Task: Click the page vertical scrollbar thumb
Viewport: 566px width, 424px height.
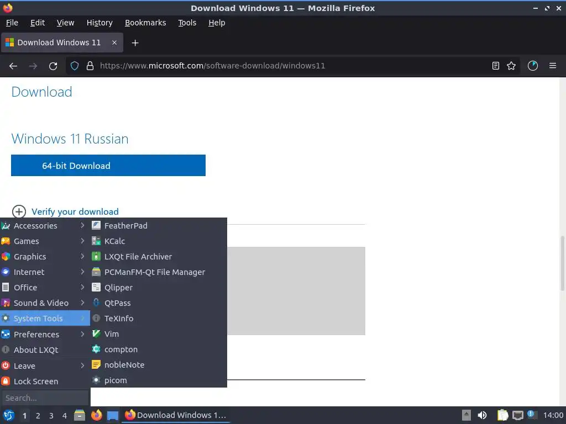Action: point(562,263)
